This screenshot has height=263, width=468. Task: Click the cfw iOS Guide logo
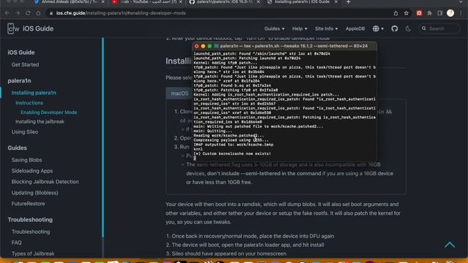pyautogui.click(x=30, y=28)
